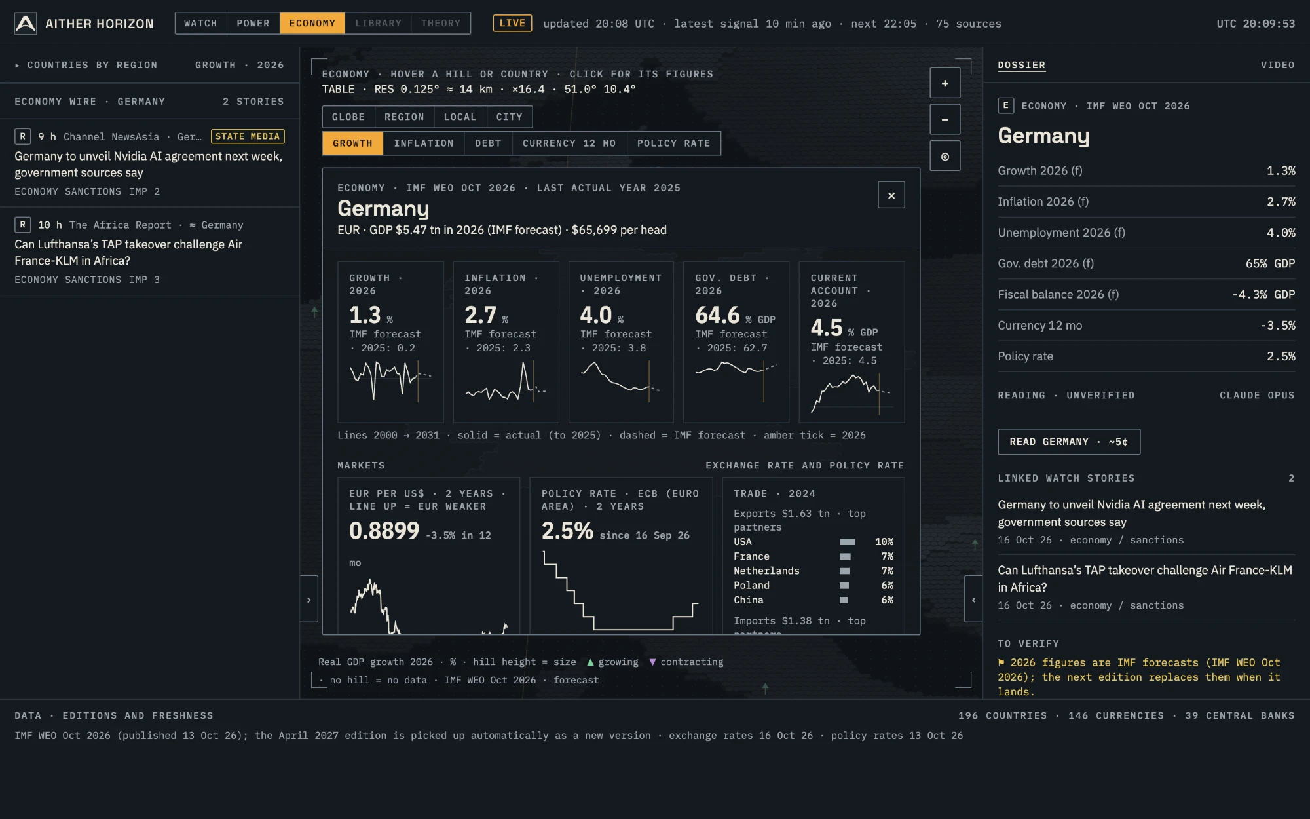Click the '75 sources' status text
Image resolution: width=1310 pixels, height=819 pixels.
pyautogui.click(x=969, y=24)
